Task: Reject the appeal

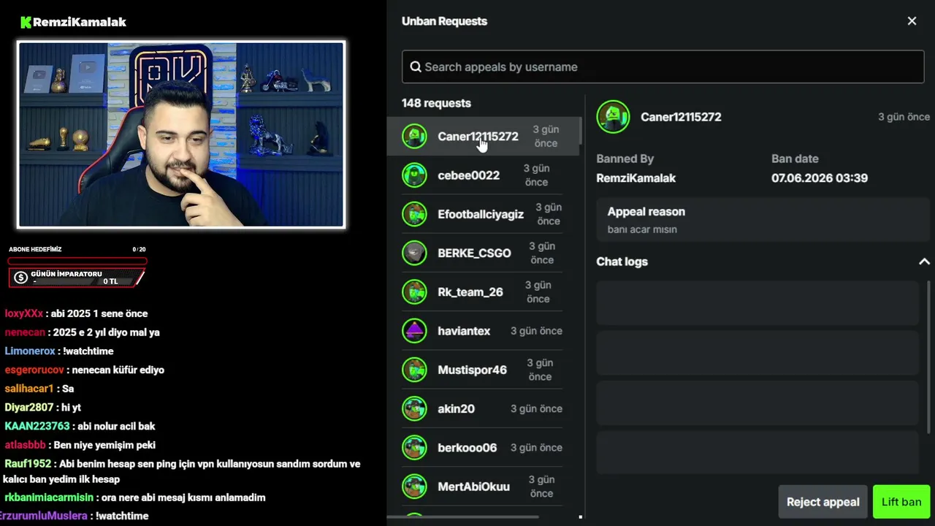Action: (823, 502)
